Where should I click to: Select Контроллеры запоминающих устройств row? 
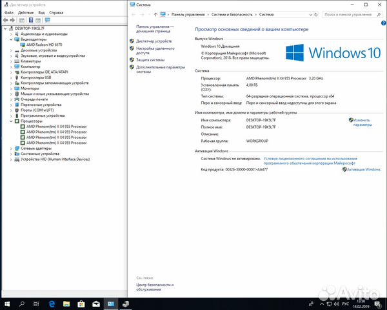55,83
